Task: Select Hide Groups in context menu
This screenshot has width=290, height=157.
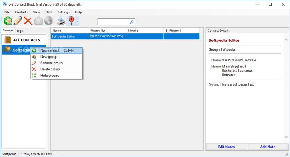Action: click(x=49, y=75)
